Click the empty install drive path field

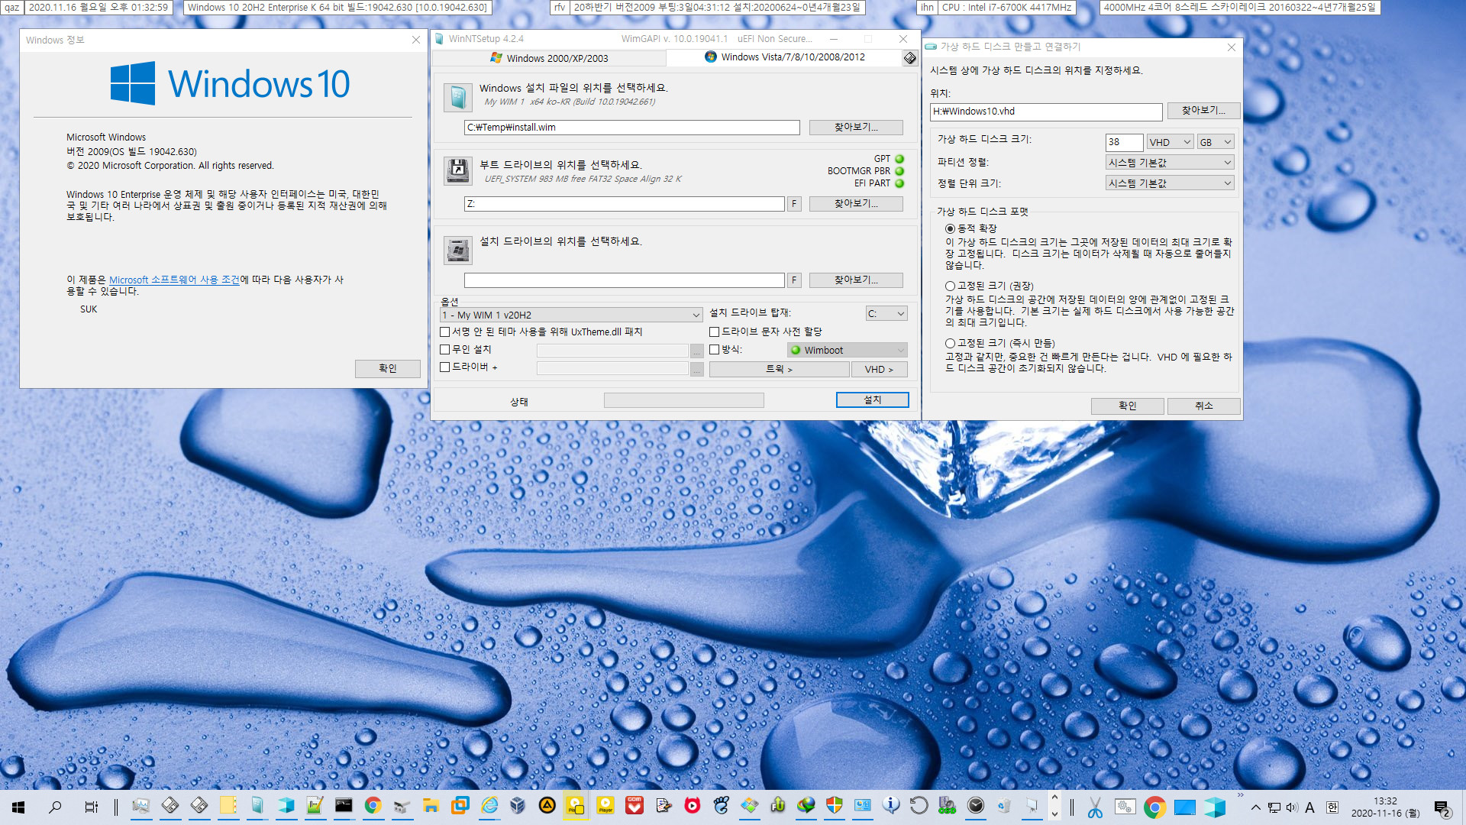(624, 280)
